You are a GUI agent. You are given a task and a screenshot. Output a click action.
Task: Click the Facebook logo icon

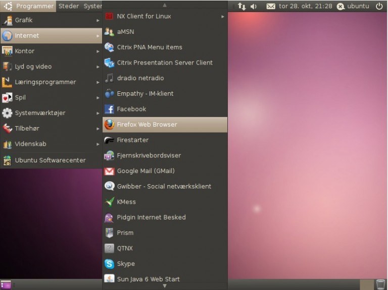pyautogui.click(x=109, y=109)
